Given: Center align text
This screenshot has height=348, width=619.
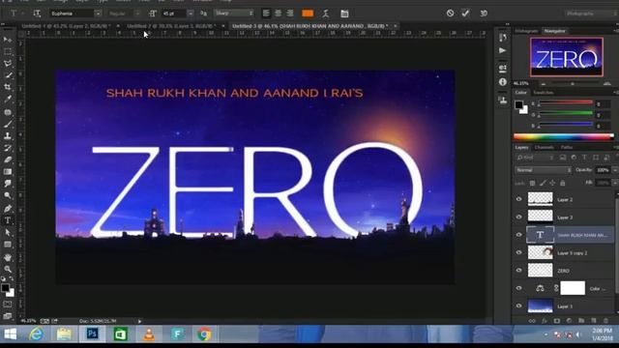Looking at the screenshot, I should click(278, 14).
